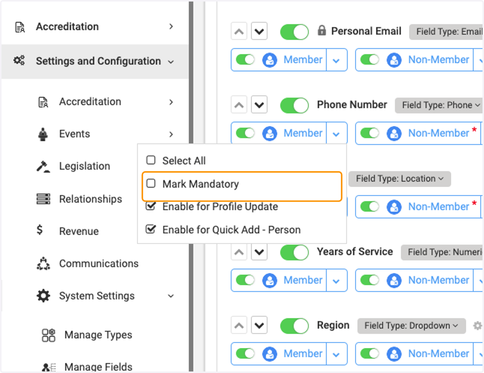Click Non-Member label under Region
Screen dimensions: 484x373
pyautogui.click(x=439, y=354)
